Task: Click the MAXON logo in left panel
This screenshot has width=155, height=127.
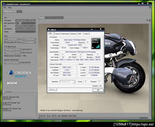Action: [12, 84]
